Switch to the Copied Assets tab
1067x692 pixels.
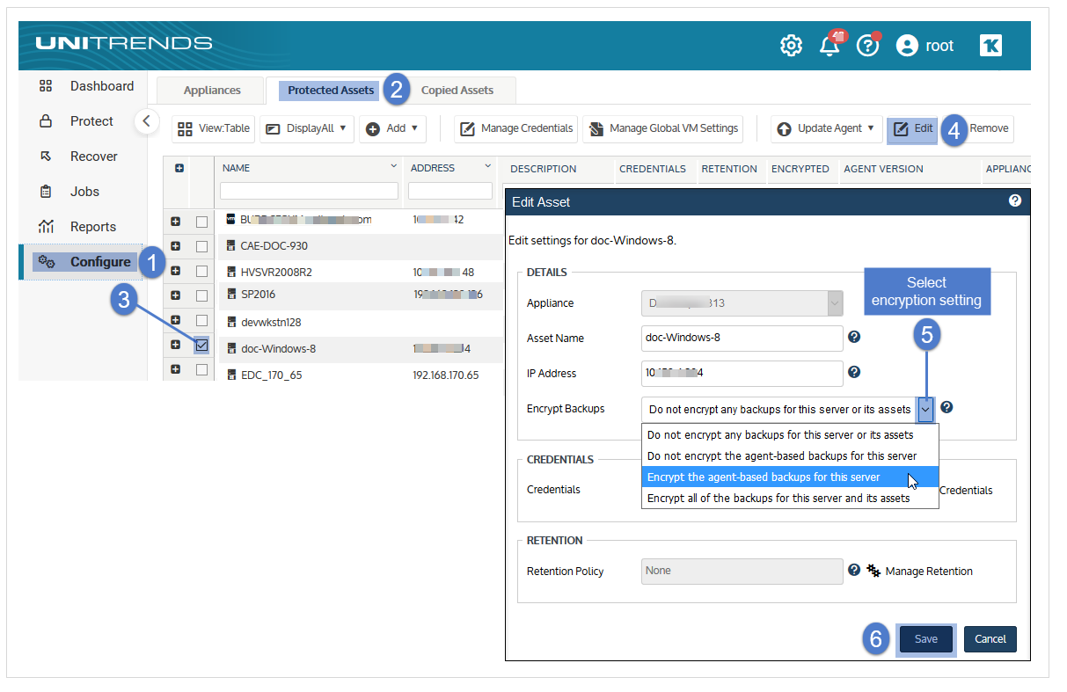(x=457, y=91)
